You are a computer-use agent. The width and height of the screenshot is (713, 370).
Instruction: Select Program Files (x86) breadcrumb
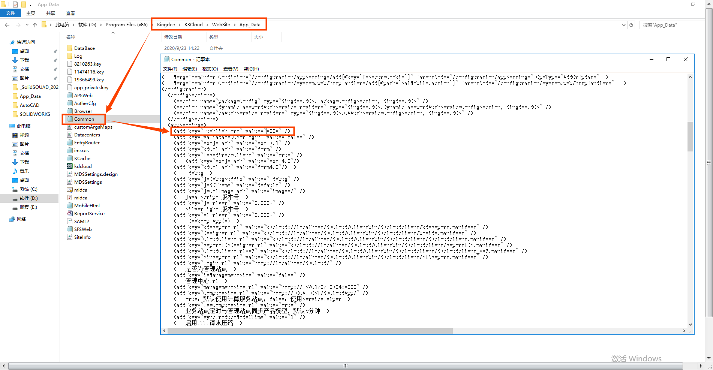127,25
